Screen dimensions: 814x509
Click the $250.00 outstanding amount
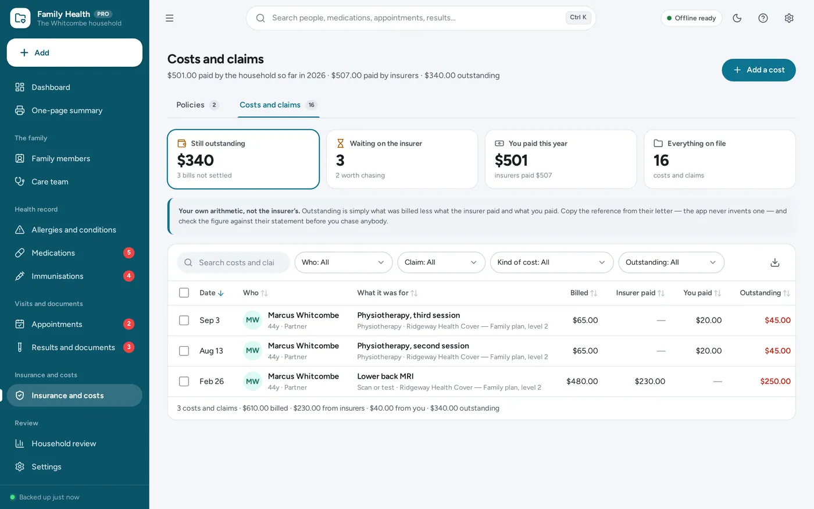[776, 382]
